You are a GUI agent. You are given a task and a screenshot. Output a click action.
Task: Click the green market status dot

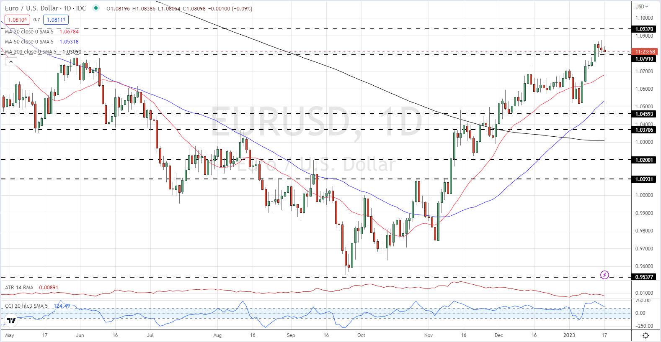(x=96, y=8)
